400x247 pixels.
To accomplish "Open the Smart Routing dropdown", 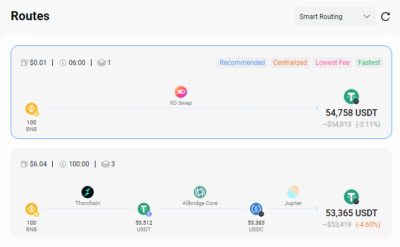I will [334, 17].
